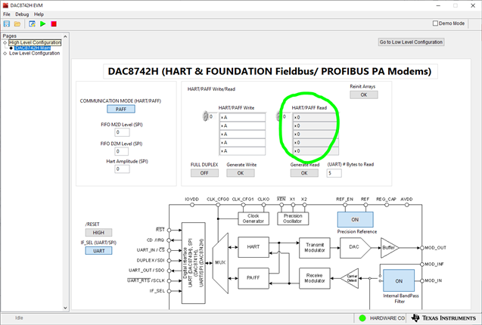Click the green hardware connected indicator
The image size is (482, 325).
[362, 318]
